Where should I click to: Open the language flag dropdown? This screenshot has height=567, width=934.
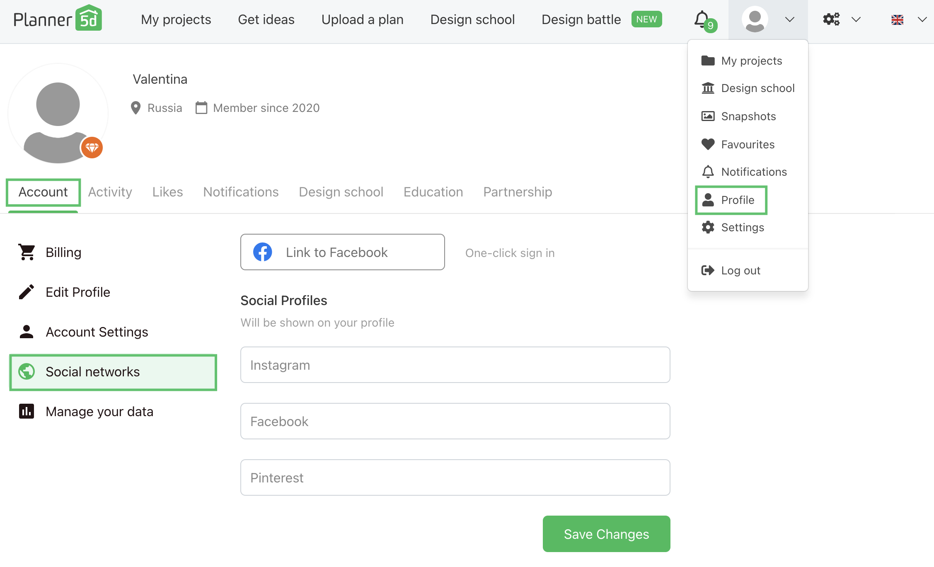point(907,19)
